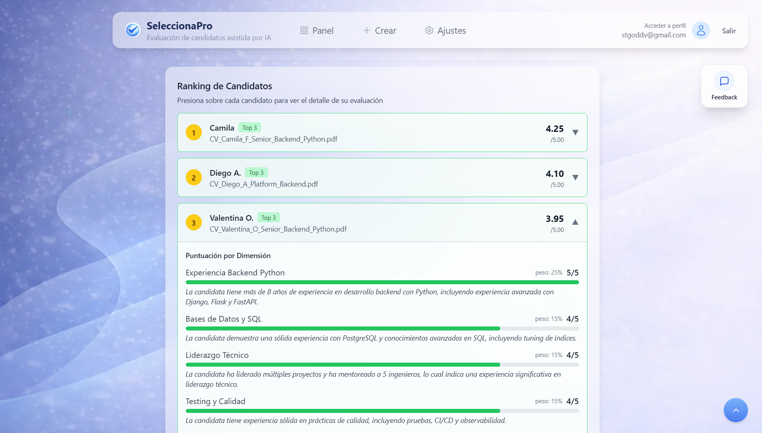The image size is (762, 433).
Task: Open the Panel menu item
Action: (322, 30)
